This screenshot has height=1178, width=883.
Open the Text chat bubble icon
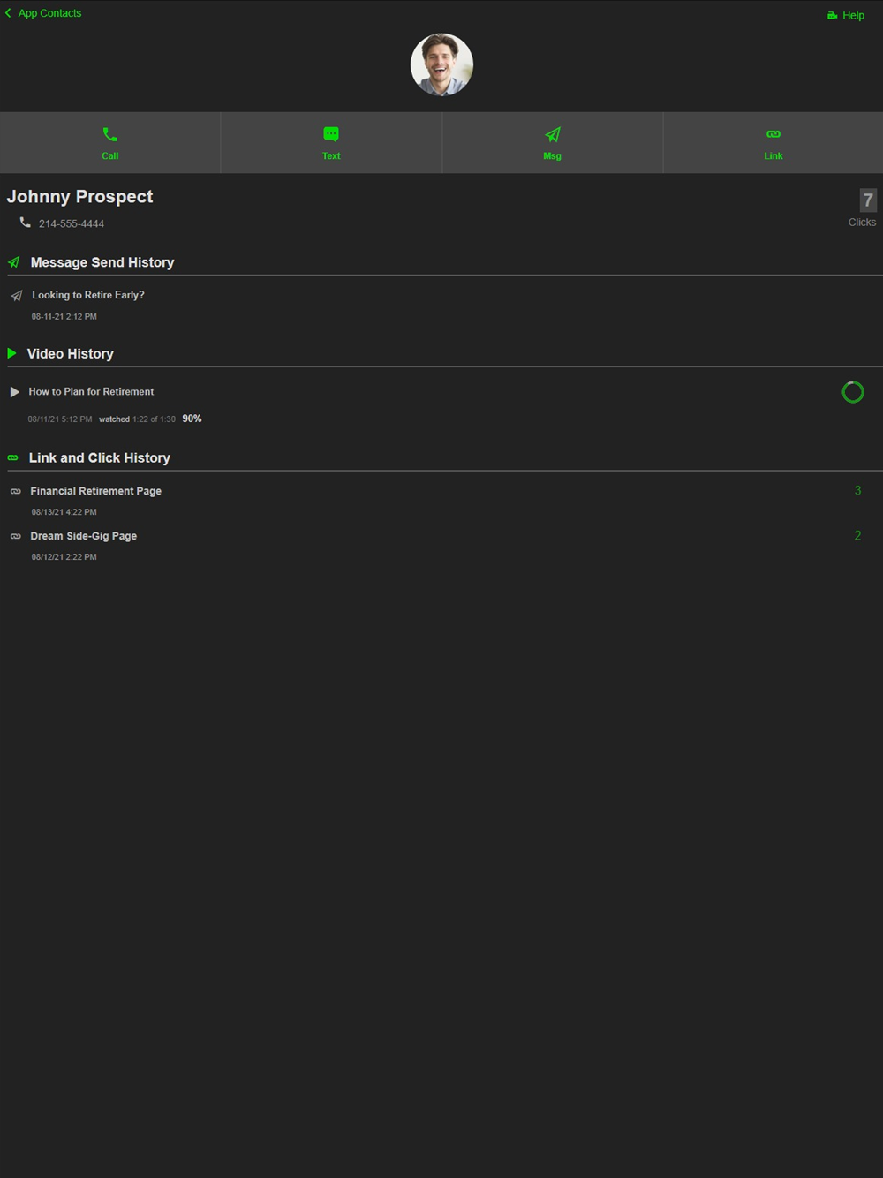[x=331, y=134]
